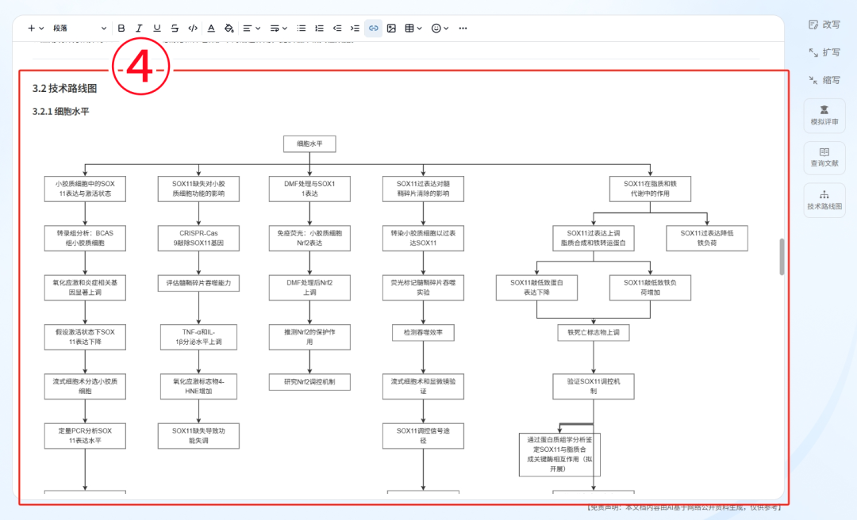Select the SOX11缺失对小胶质细胞功能的影响 node
The image size is (857, 520).
click(x=198, y=189)
